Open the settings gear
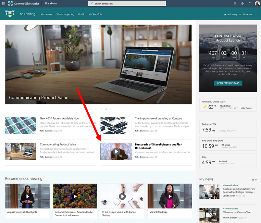The width and height of the screenshot is (261, 223). [x=243, y=3]
